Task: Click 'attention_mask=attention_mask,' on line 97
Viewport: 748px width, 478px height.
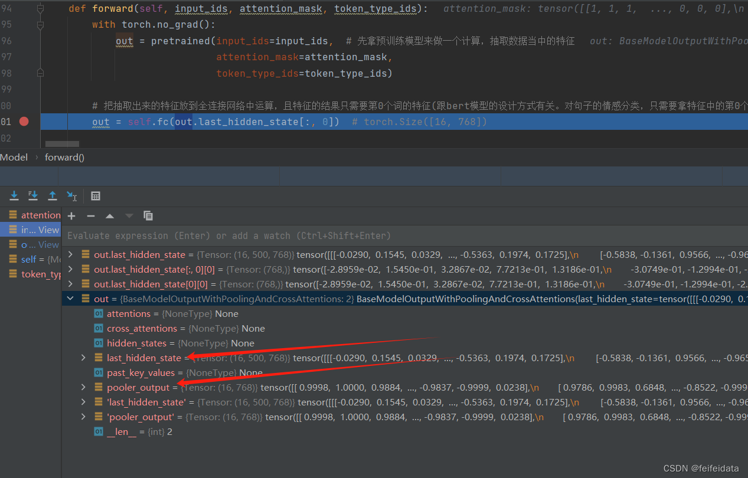Action: 305,57
